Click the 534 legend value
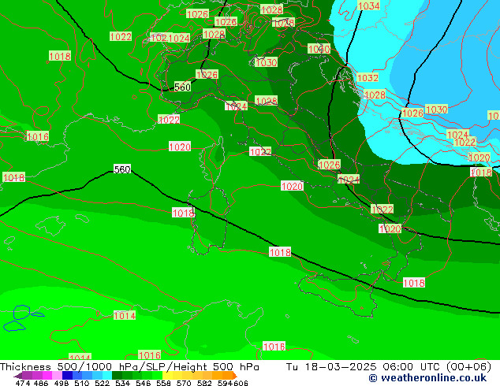The image size is (500, 386). 122,383
